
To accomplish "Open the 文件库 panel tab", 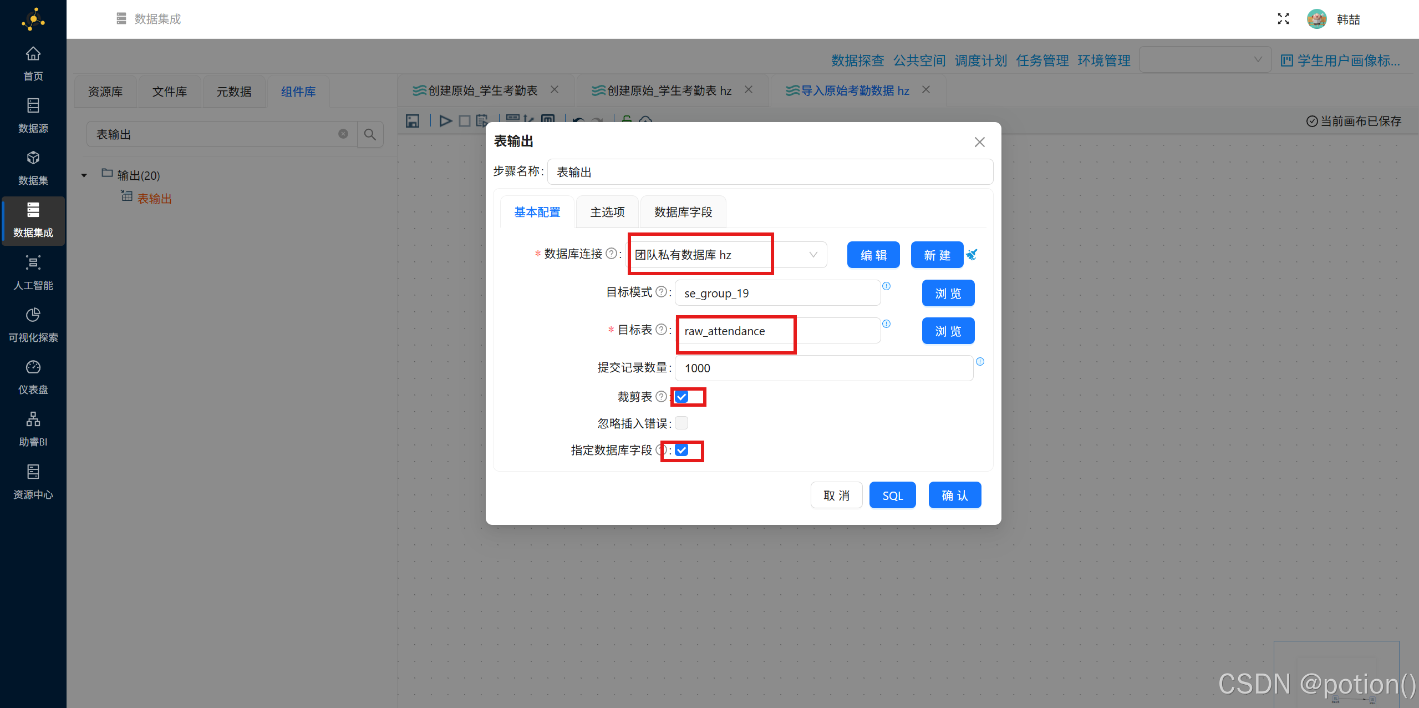I will point(170,92).
